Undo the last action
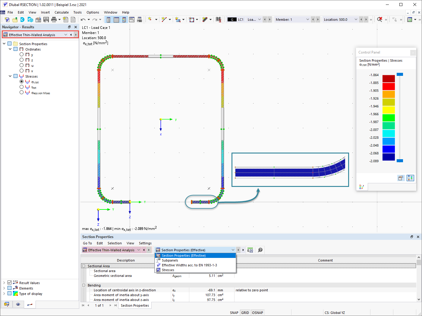 (x=83, y=20)
